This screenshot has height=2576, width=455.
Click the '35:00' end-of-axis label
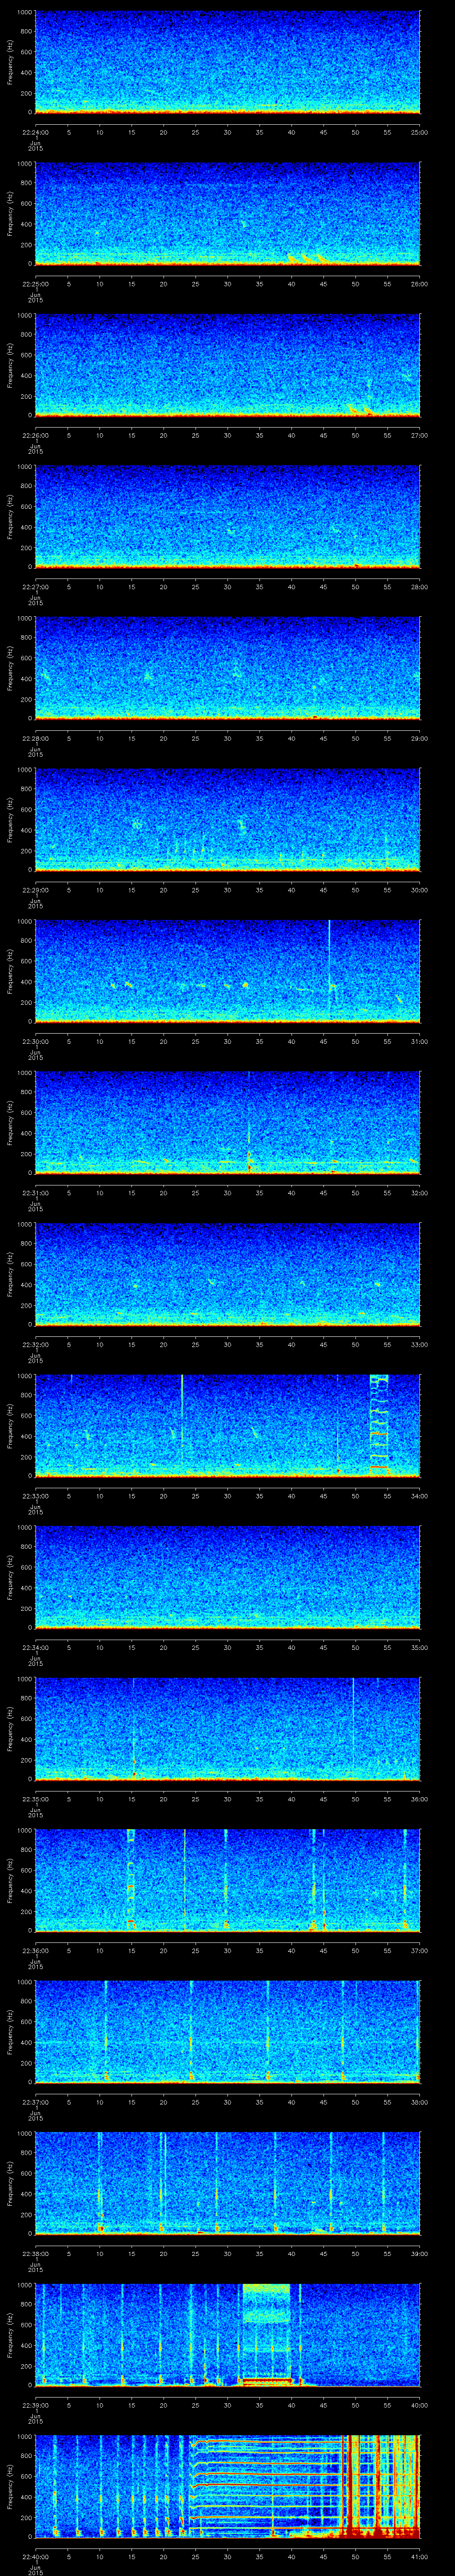[420, 1647]
